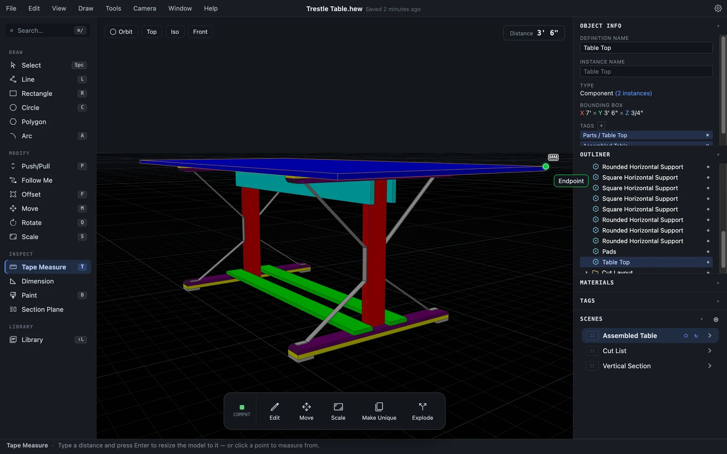Update the Assembled Table scene with refresh icon
This screenshot has width=727, height=454.
pyautogui.click(x=696, y=336)
